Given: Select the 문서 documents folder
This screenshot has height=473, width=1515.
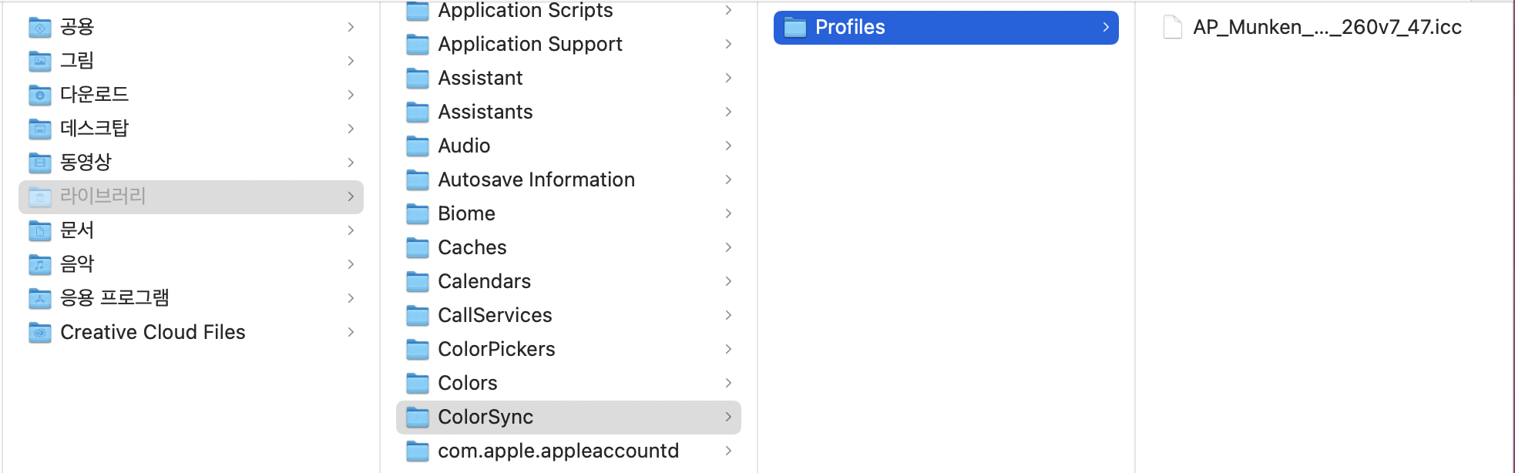Looking at the screenshot, I should tap(77, 230).
